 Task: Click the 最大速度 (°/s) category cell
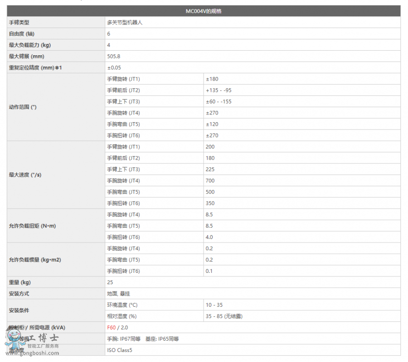(25, 175)
